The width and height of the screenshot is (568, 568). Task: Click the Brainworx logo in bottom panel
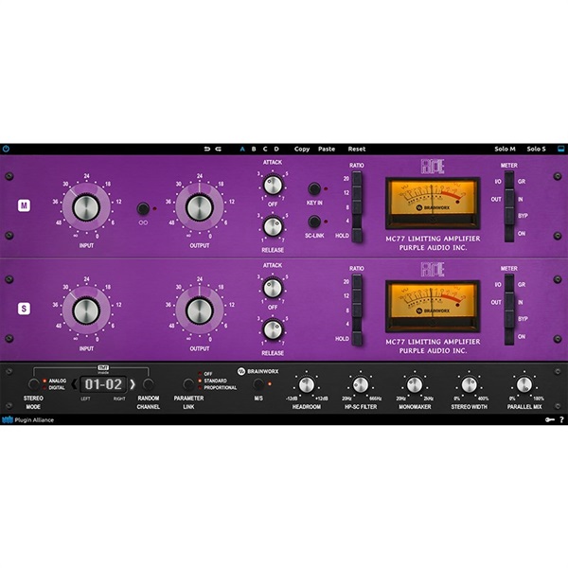coord(257,371)
